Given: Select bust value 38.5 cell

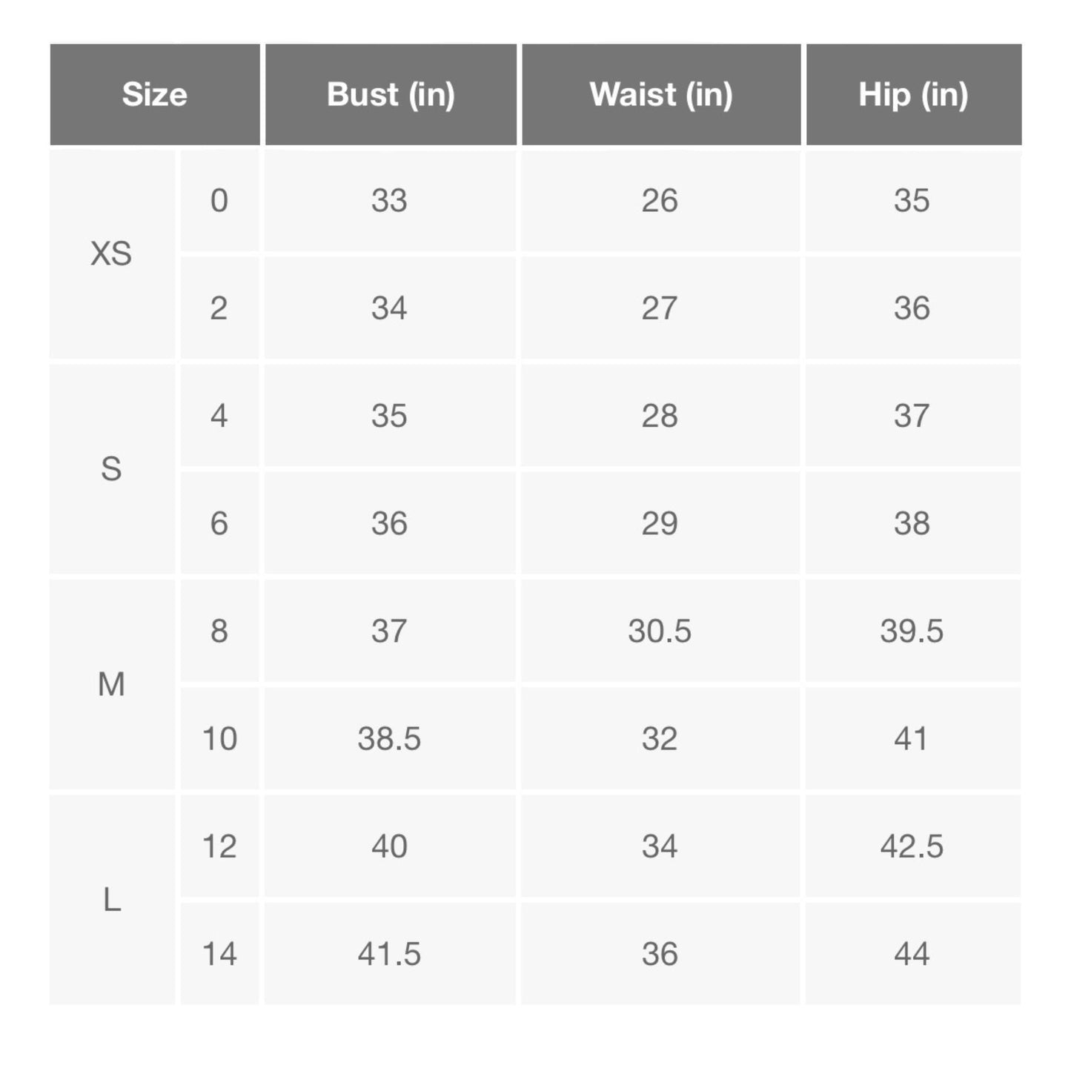Looking at the screenshot, I should click(390, 738).
